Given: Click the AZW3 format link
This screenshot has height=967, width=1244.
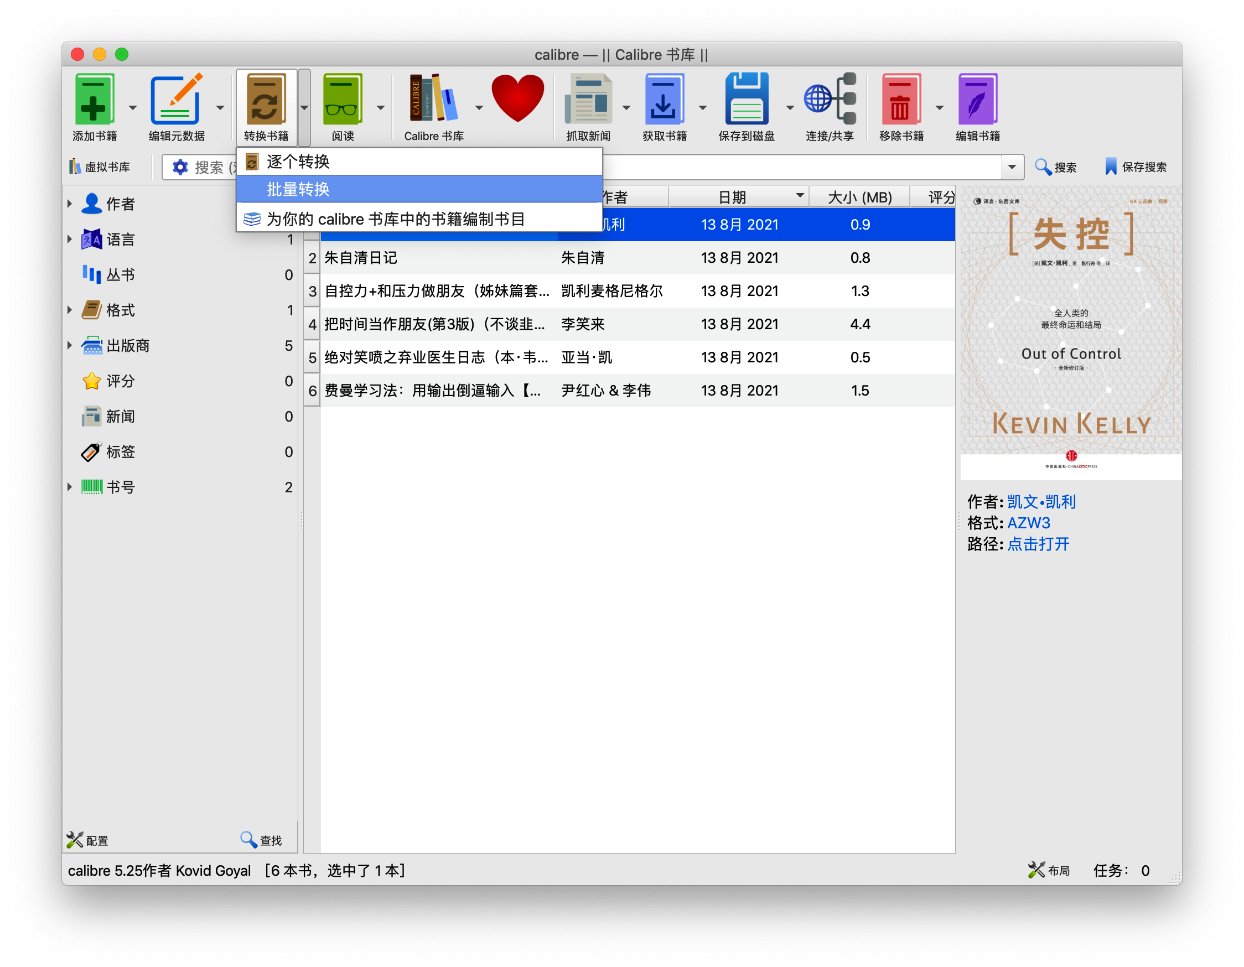Looking at the screenshot, I should pos(1029,523).
